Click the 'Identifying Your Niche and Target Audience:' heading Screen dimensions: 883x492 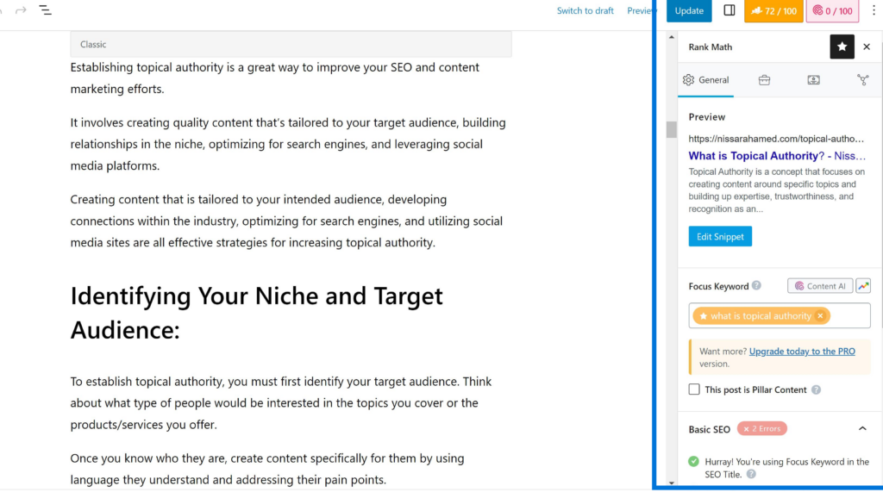(257, 313)
